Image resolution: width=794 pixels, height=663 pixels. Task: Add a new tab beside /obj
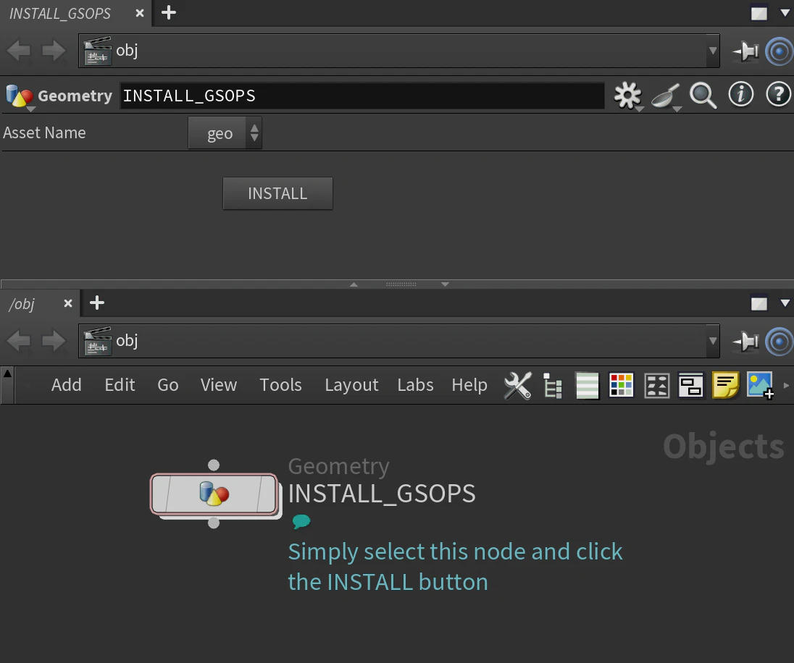click(x=97, y=303)
